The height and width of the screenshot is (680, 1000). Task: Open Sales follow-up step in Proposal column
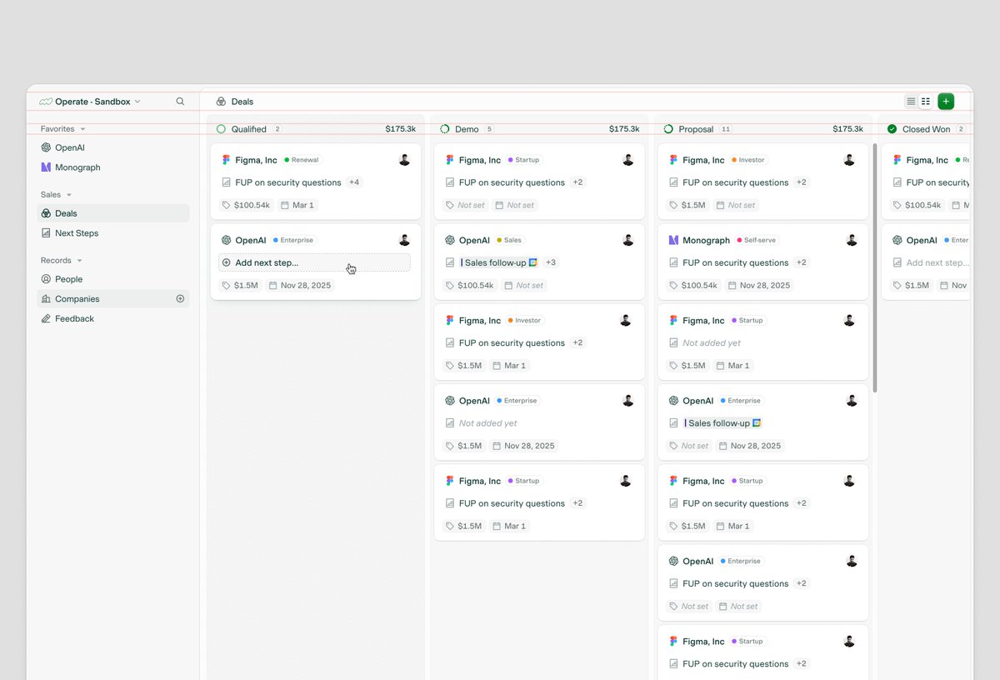pyautogui.click(x=722, y=423)
